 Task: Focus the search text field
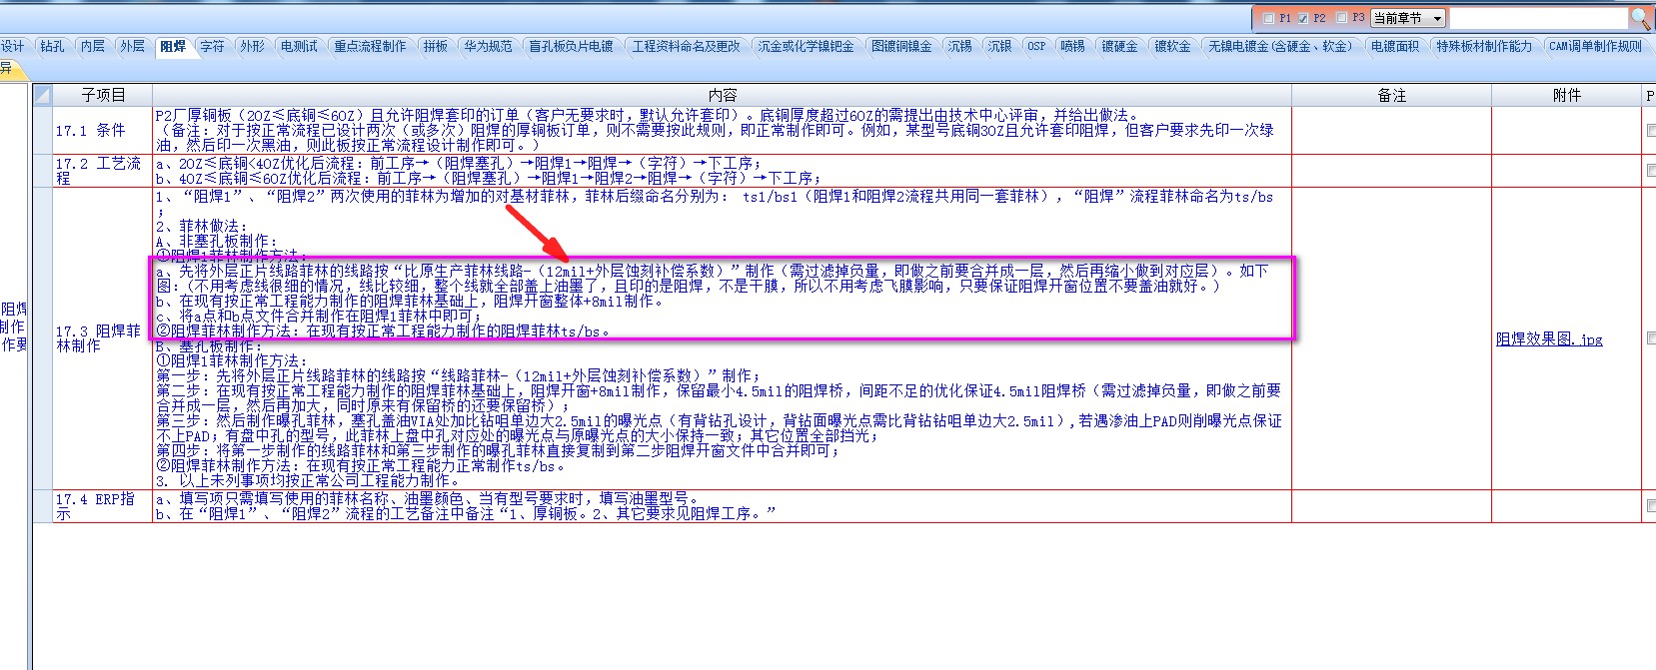tap(1539, 18)
